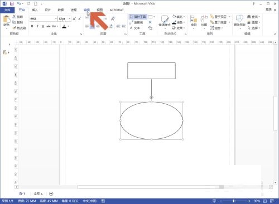Open the 12pt font size dropdown

(x=69, y=19)
